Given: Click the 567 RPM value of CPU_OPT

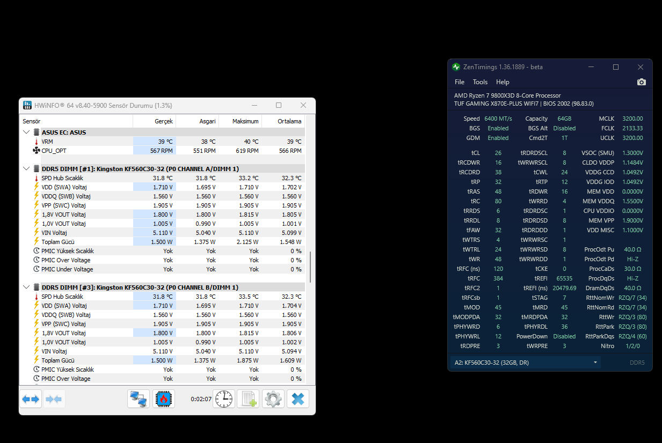Looking at the screenshot, I should pyautogui.click(x=162, y=151).
